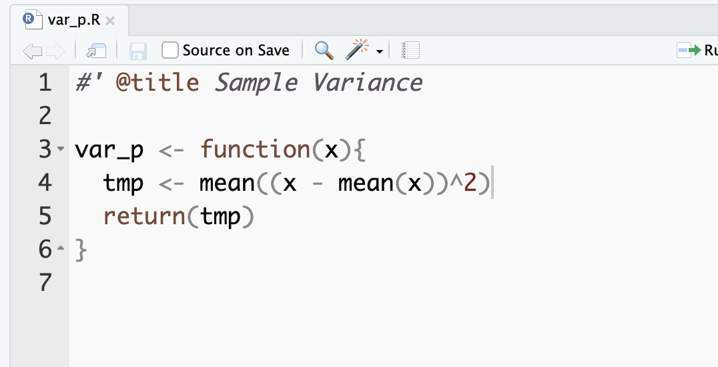Save the file with floppy disk icon
The image size is (718, 367).
138,51
